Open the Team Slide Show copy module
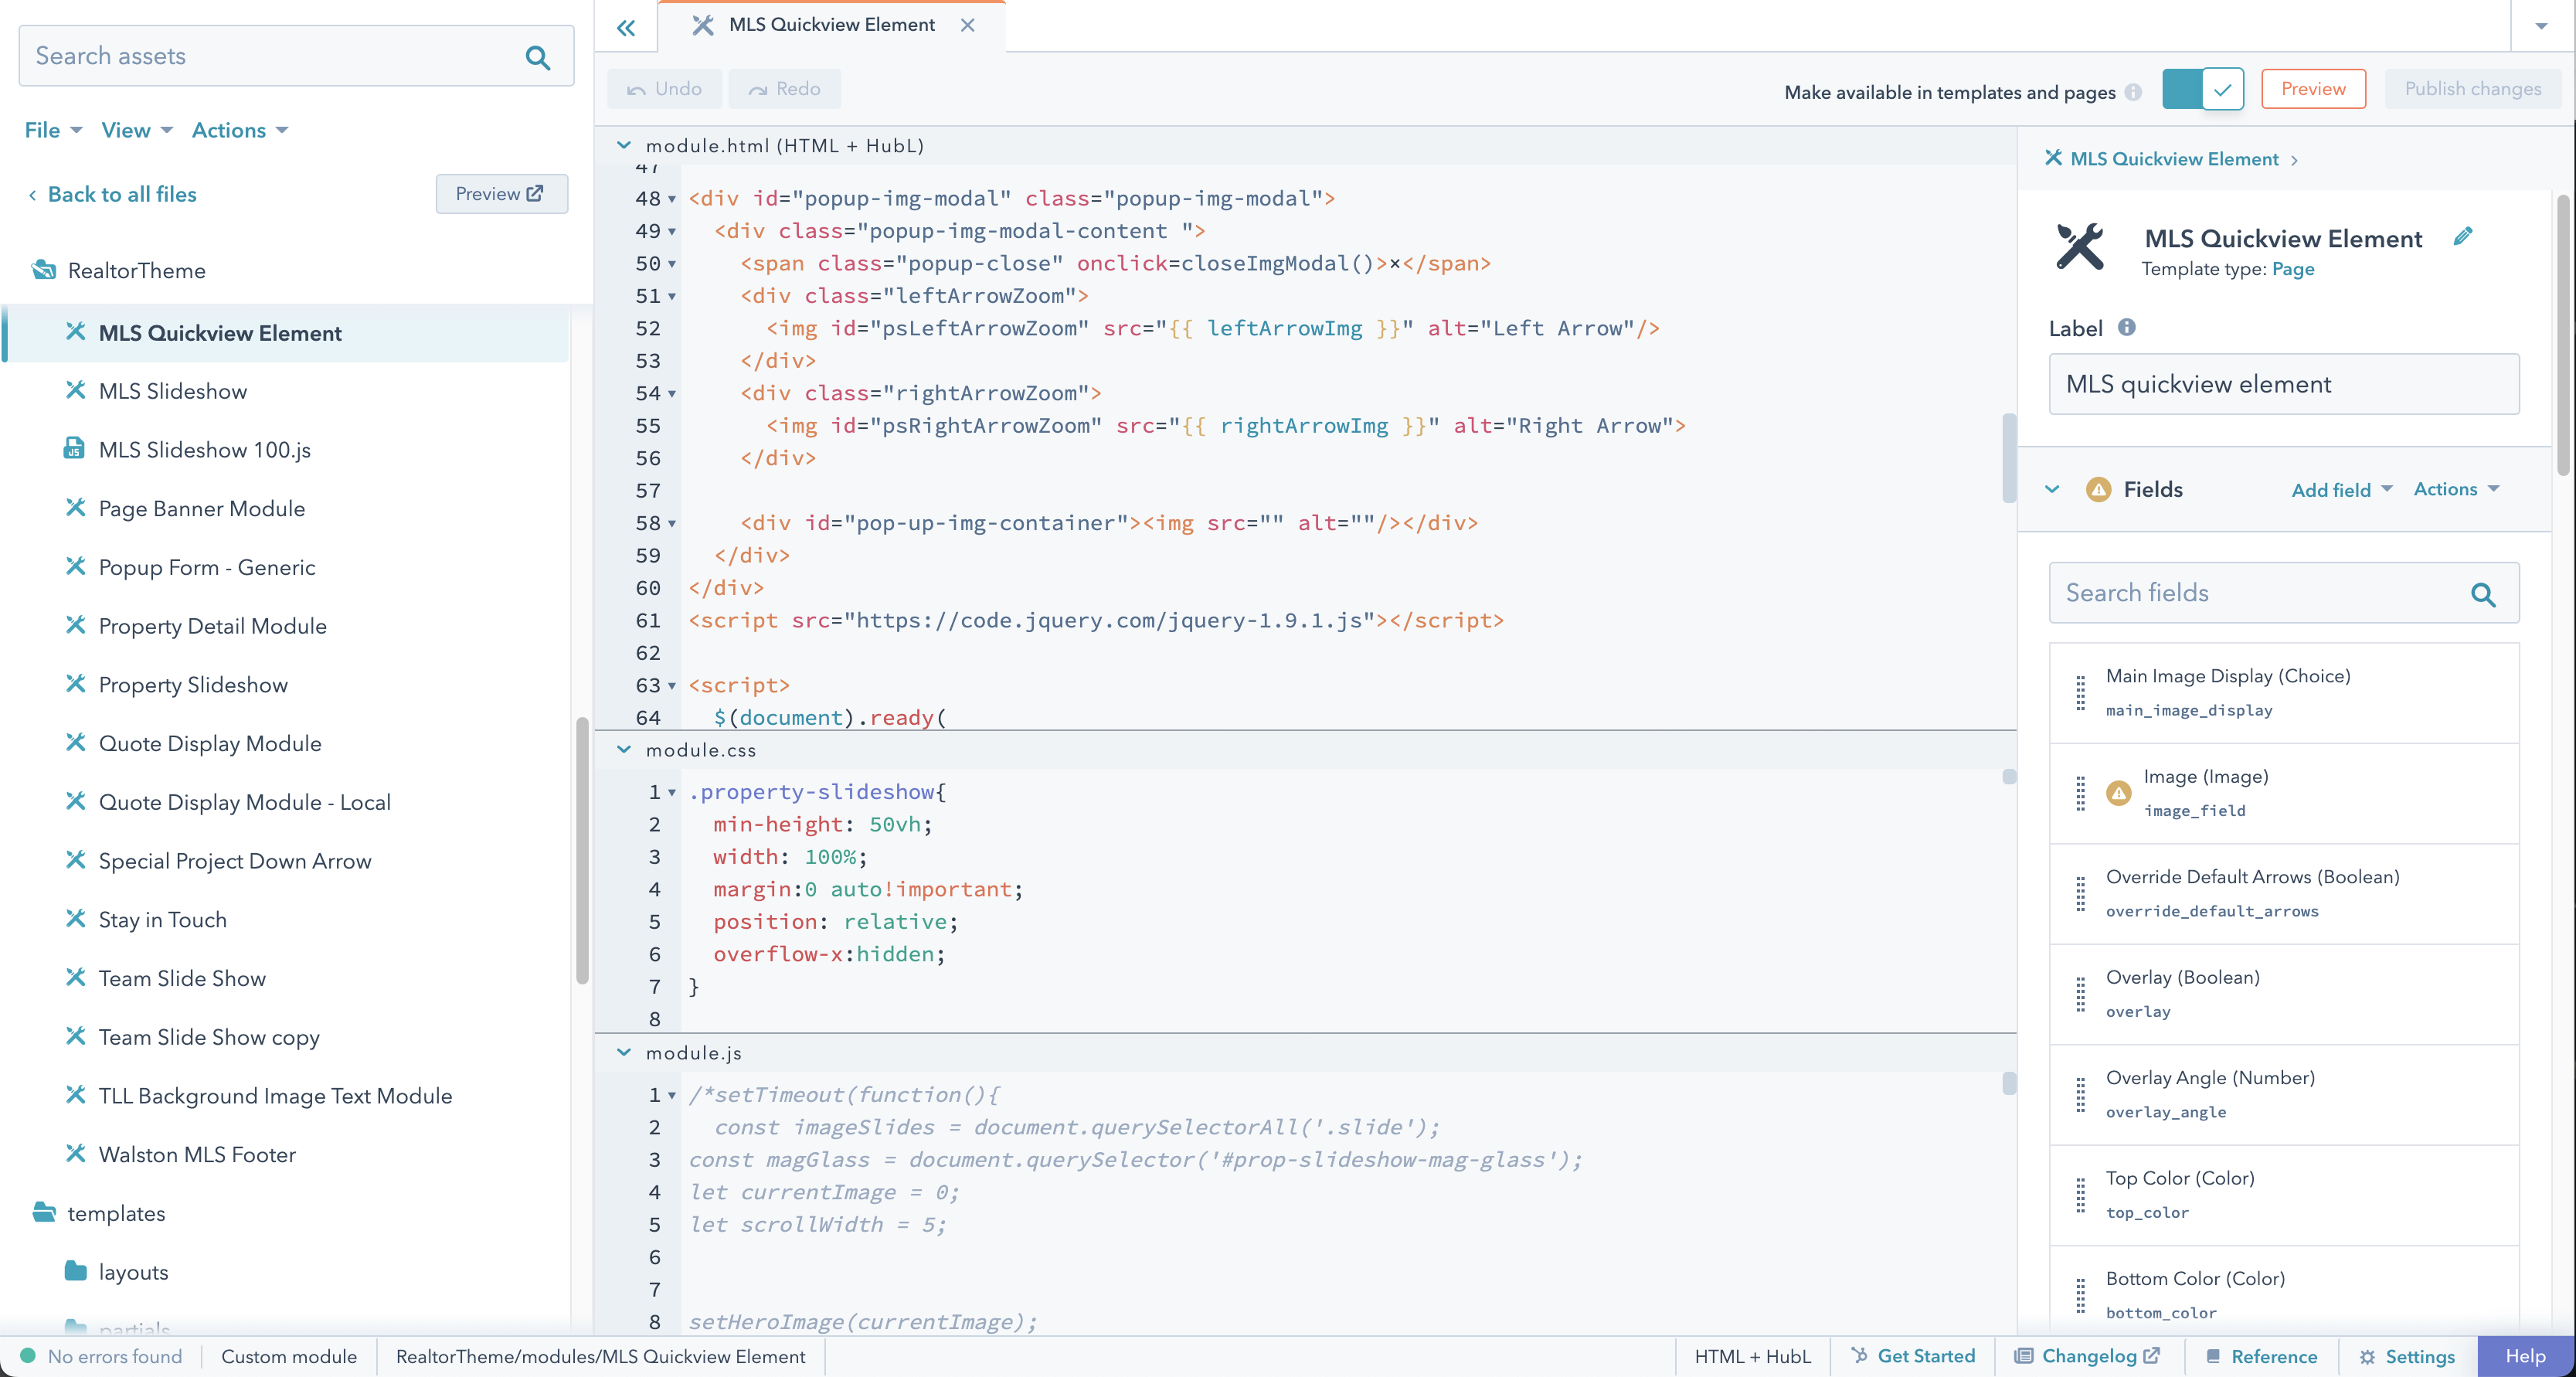The height and width of the screenshot is (1377, 2576). (209, 1037)
